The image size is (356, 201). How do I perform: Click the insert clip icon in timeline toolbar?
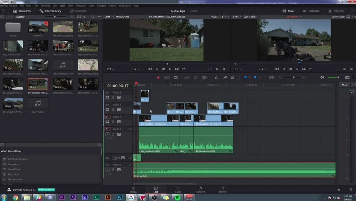pyautogui.click(x=187, y=77)
